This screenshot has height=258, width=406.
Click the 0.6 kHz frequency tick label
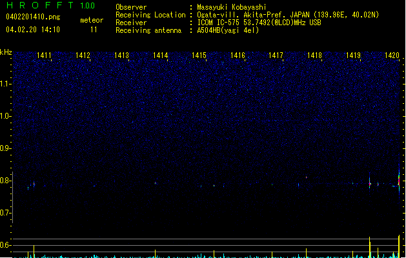[x=6, y=245]
